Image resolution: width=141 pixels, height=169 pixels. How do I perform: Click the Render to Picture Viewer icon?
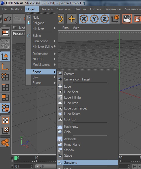(x=137, y=19)
